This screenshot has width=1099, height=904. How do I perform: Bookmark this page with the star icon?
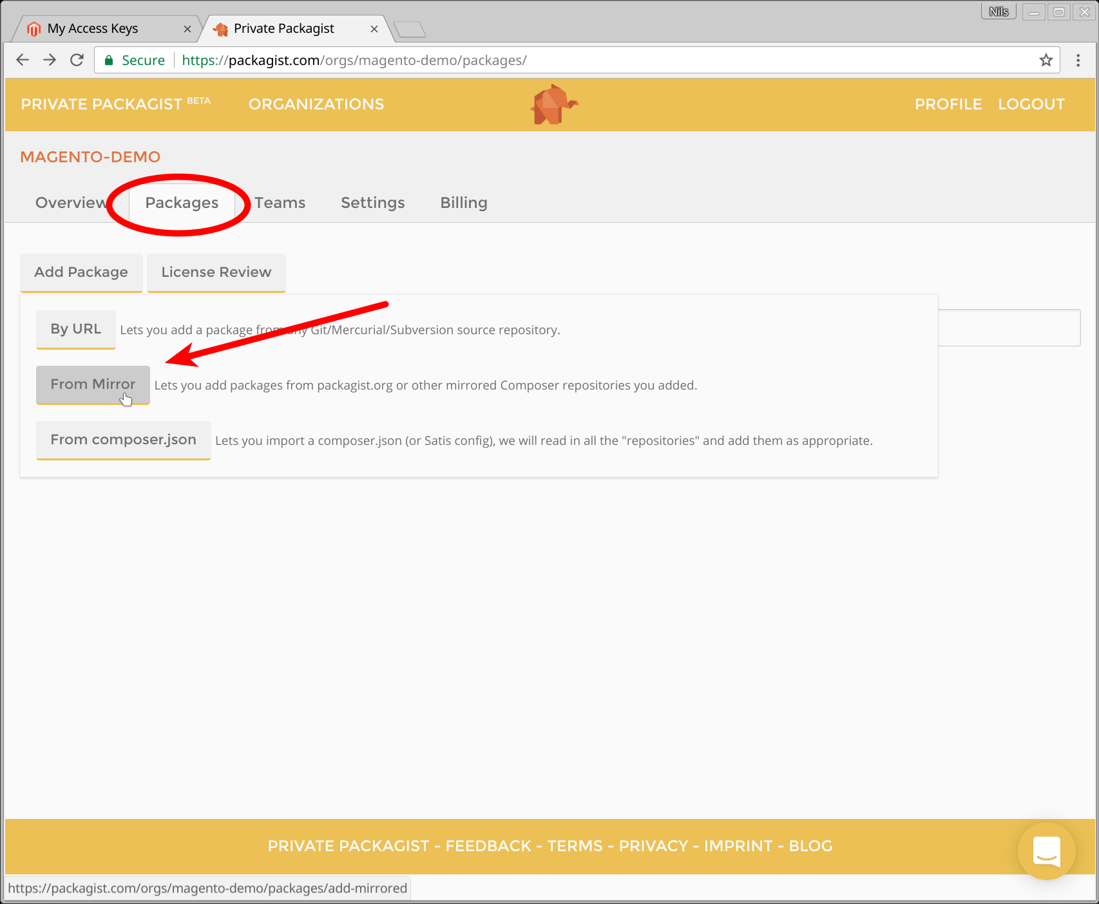pyautogui.click(x=1046, y=60)
